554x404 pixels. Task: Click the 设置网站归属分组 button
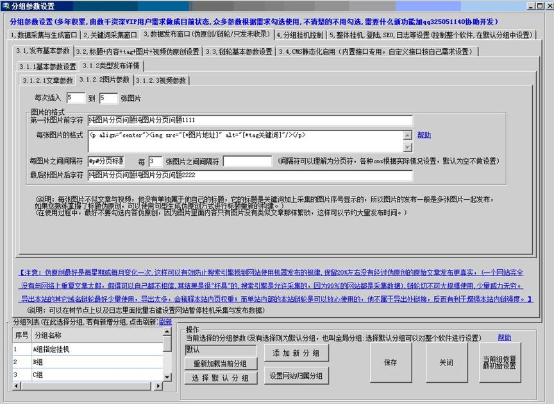point(296,376)
